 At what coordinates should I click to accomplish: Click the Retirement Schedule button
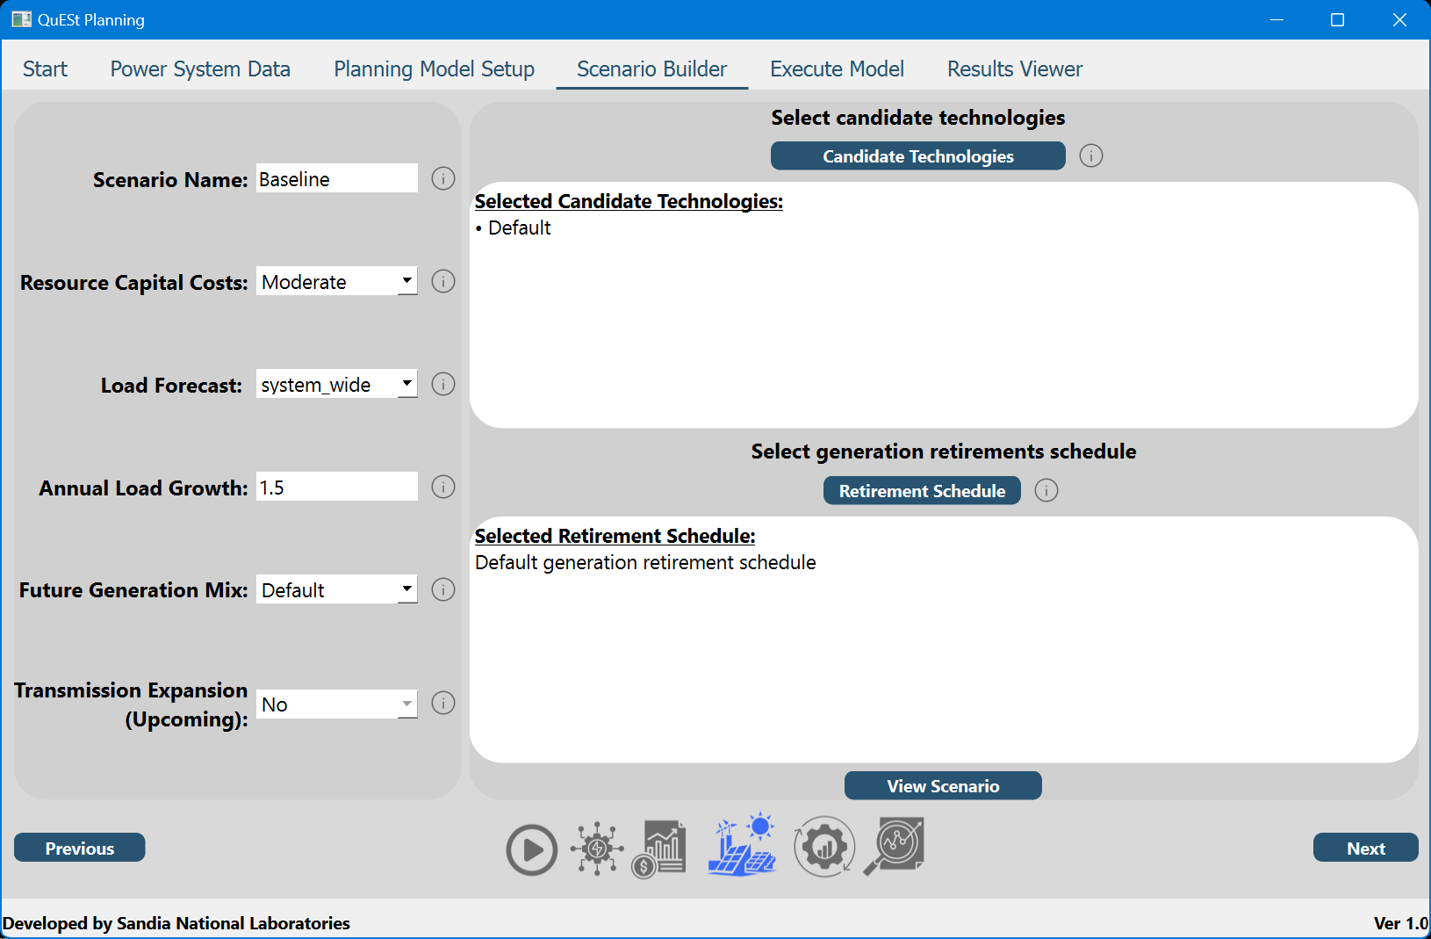pyautogui.click(x=922, y=491)
